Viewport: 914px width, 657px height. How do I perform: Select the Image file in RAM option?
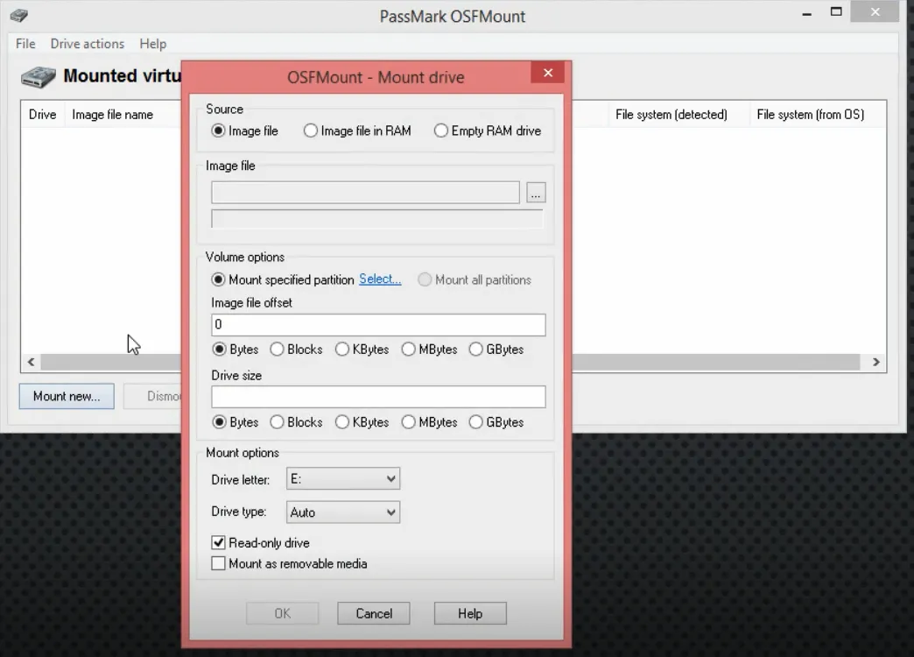point(311,131)
